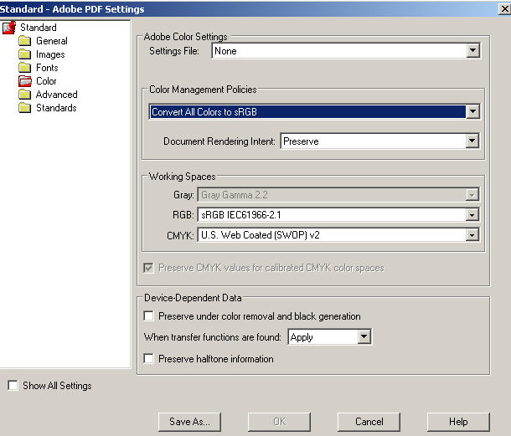
Task: Click the Standard job options icon
Action: click(9, 28)
